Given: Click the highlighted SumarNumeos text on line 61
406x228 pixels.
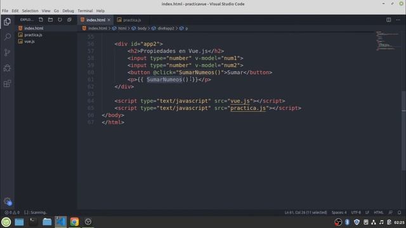Looking at the screenshot, I should click(164, 80).
